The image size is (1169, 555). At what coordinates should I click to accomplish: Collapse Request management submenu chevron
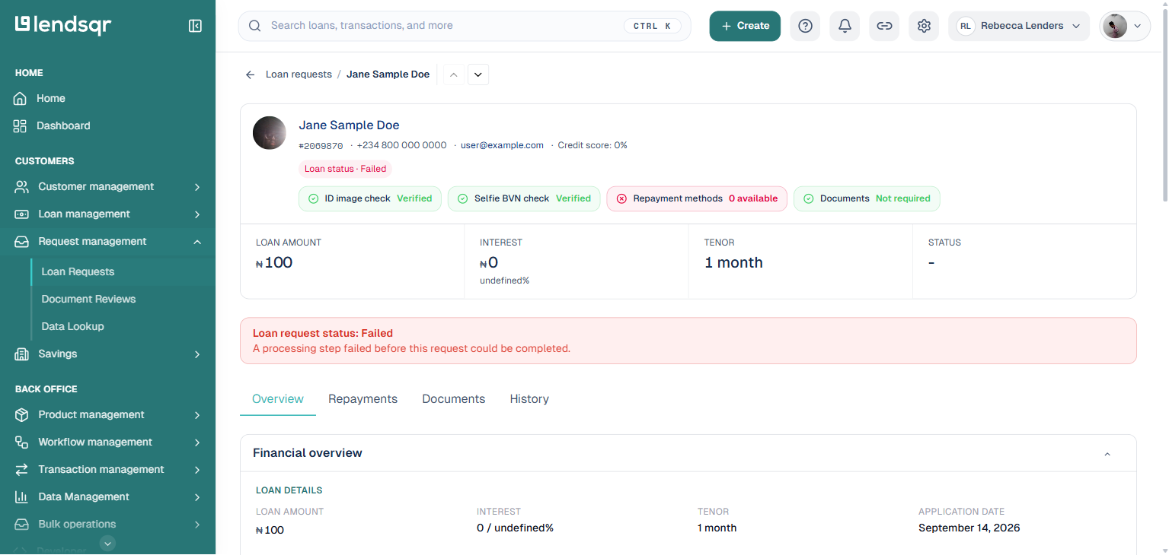[197, 242]
